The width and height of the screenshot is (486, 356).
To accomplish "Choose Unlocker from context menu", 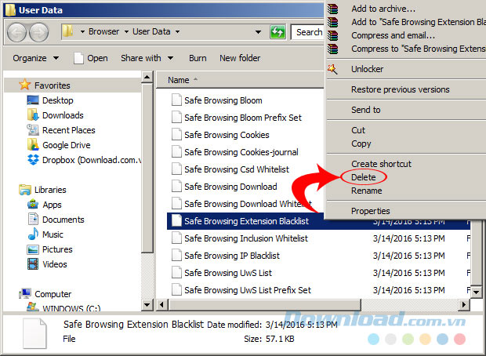I will coord(367,69).
